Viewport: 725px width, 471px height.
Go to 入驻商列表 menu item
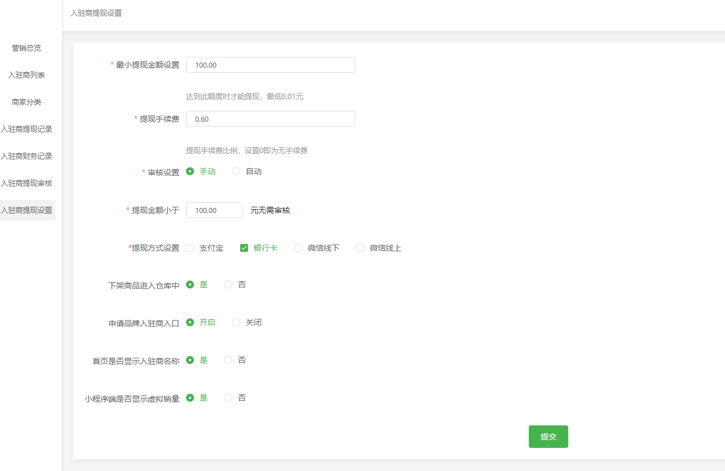[26, 75]
